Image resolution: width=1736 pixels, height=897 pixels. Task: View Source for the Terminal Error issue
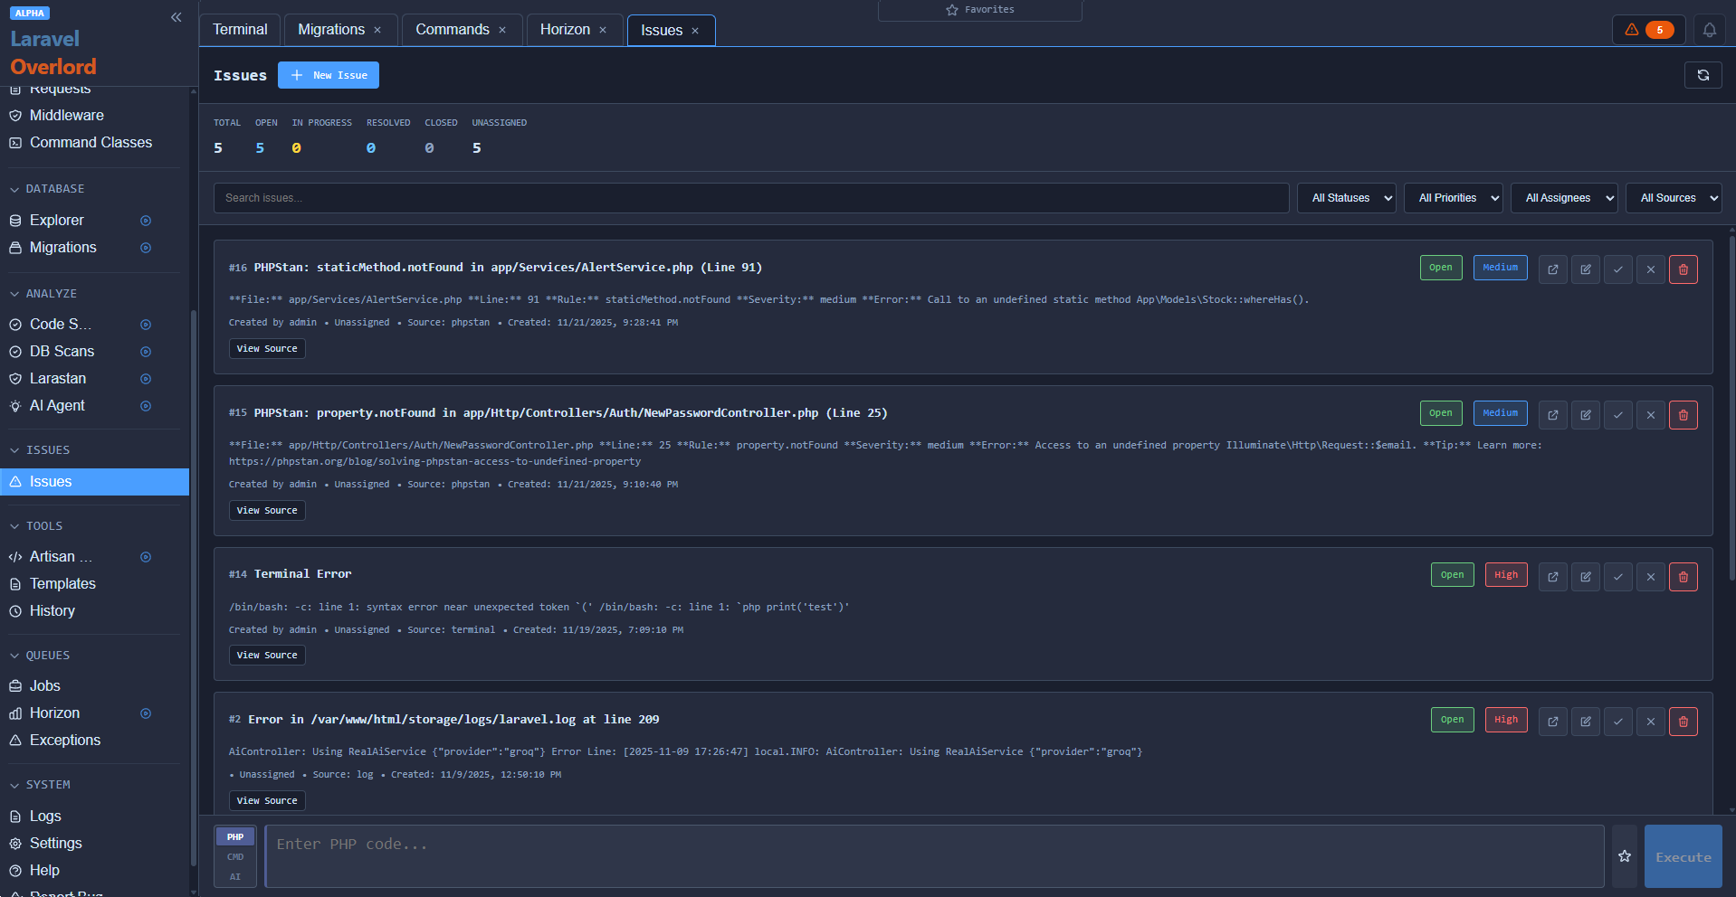tap(266, 655)
